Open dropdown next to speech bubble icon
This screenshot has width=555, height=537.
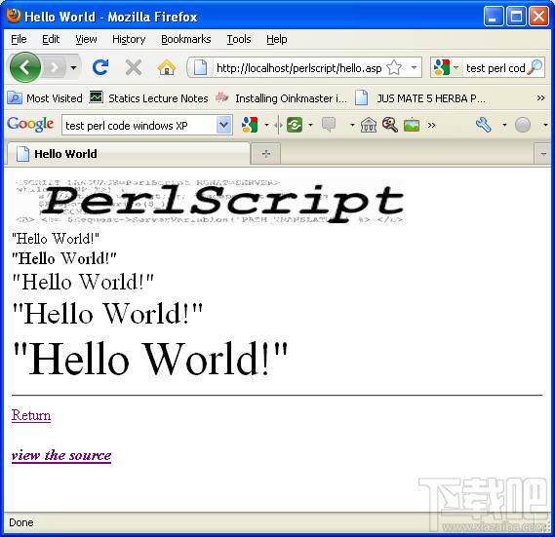(x=352, y=125)
